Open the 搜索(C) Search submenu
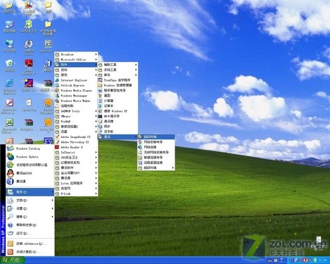The image size is (330, 264). click(x=30, y=217)
